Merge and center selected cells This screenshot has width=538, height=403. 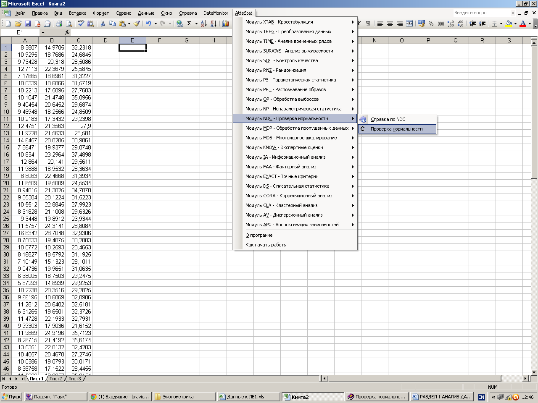click(409, 24)
